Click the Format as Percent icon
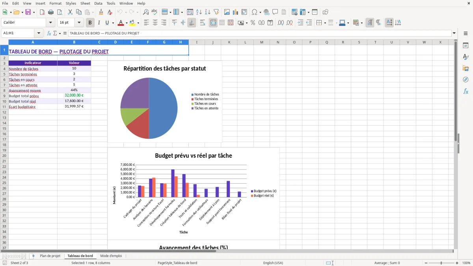The width and height of the screenshot is (473, 266). [x=253, y=23]
